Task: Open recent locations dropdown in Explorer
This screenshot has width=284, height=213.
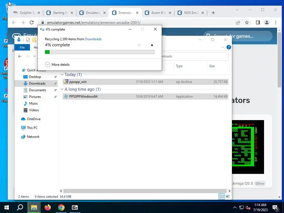Action: (34, 56)
